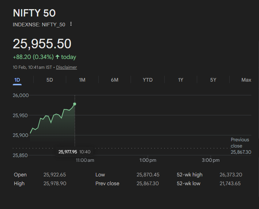Open the 1Y chart view
259x209 pixels.
click(180, 80)
